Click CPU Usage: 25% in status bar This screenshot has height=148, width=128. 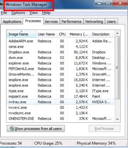[x=48, y=143]
